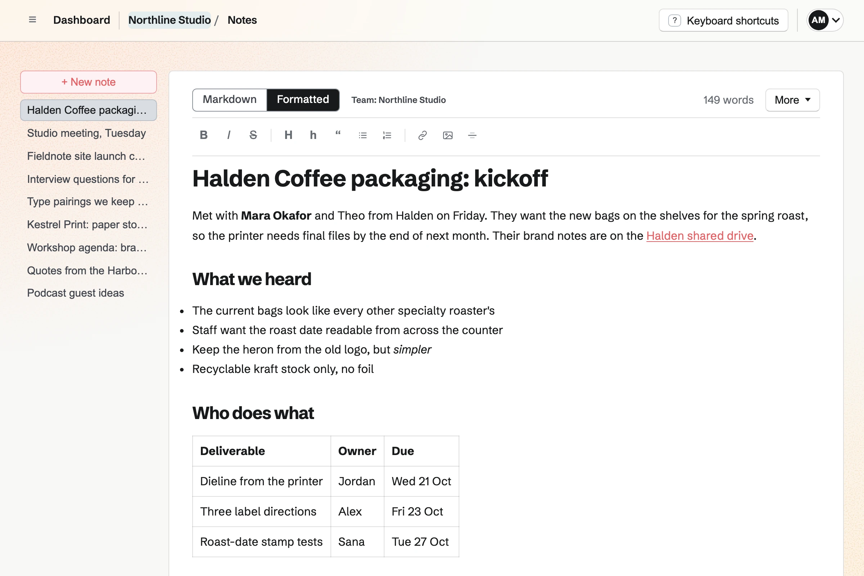Click the Who does what heading
The image size is (864, 576).
pos(253,413)
